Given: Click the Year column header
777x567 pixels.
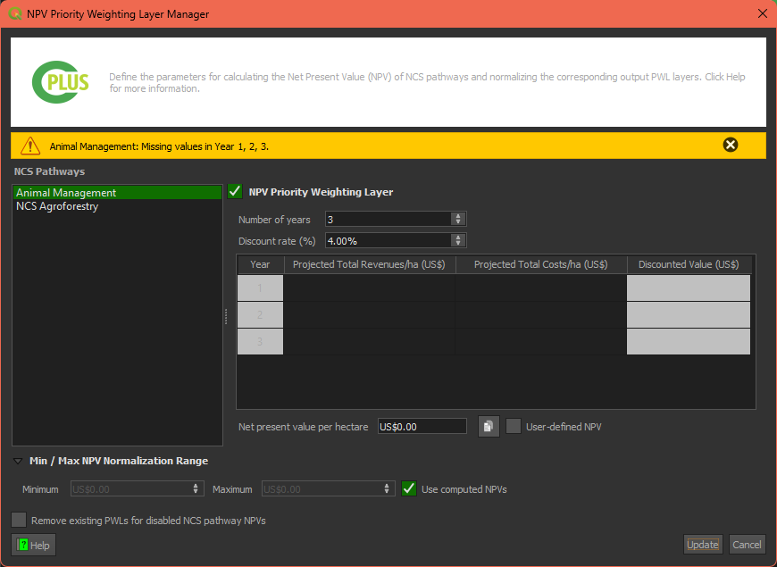Looking at the screenshot, I should coord(260,264).
